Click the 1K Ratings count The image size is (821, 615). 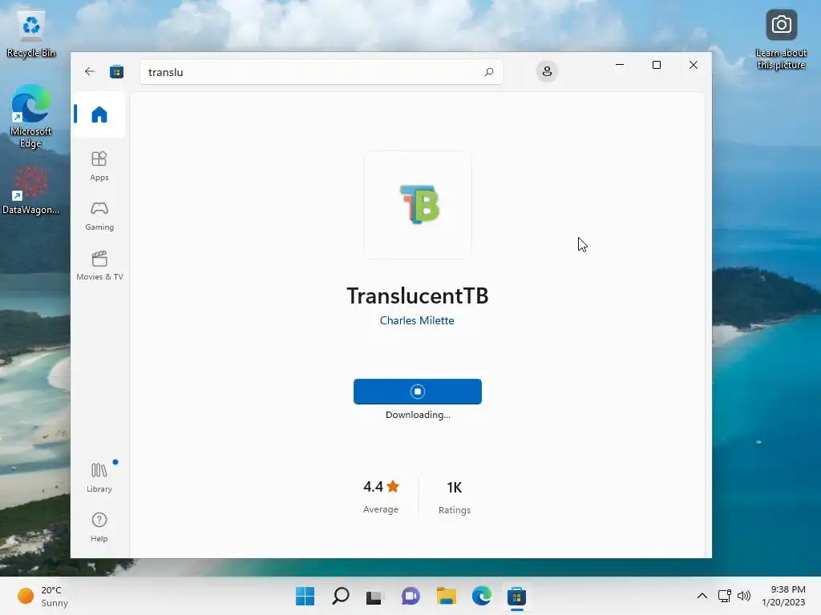click(454, 496)
